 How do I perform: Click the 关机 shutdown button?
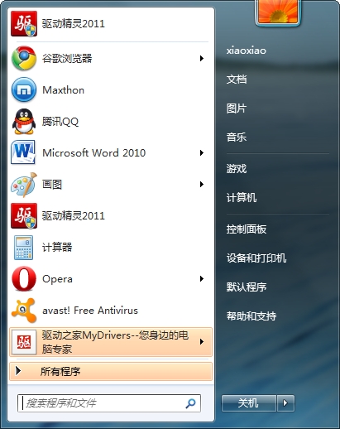249,403
